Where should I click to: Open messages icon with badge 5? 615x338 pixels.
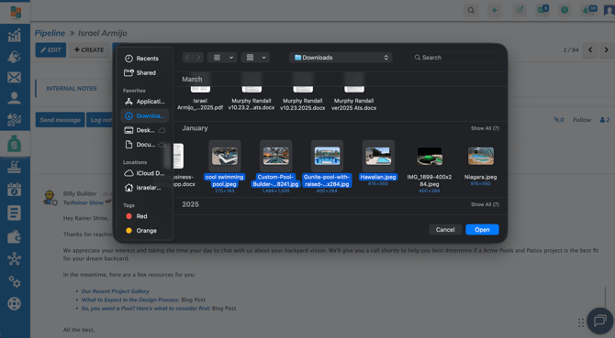(x=542, y=9)
